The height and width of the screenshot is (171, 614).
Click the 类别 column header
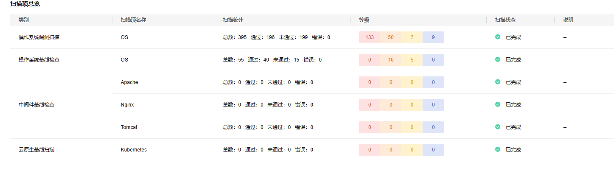pyautogui.click(x=24, y=20)
